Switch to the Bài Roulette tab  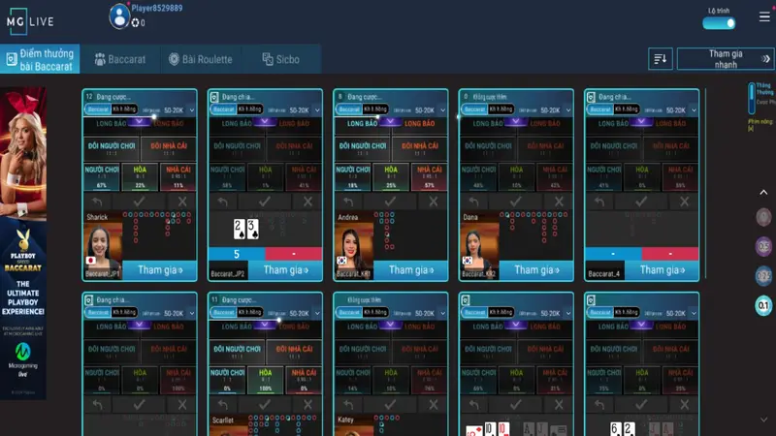tap(201, 60)
